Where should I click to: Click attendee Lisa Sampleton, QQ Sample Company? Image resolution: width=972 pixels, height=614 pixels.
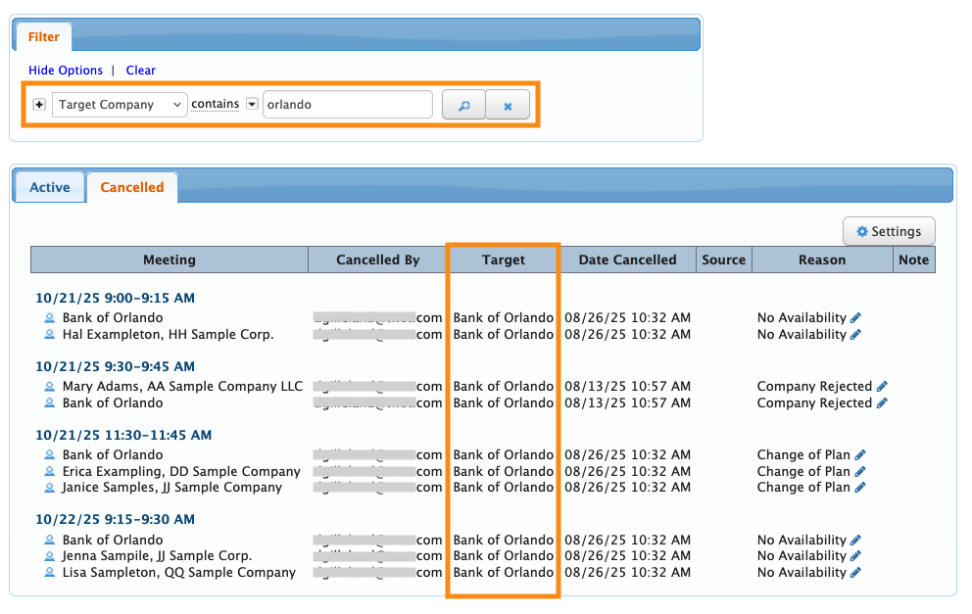pos(179,573)
